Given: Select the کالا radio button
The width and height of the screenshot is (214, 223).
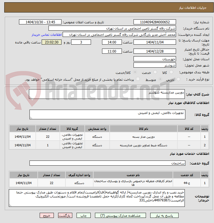Looking at the screenshot, I should point(171,72).
